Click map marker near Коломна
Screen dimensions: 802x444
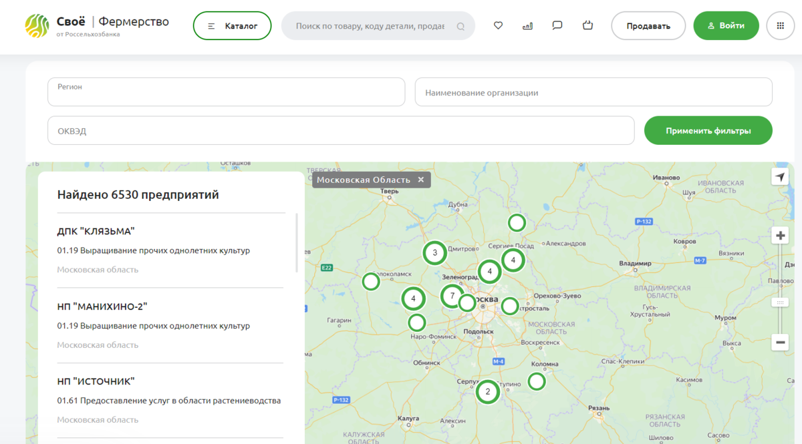tap(537, 381)
